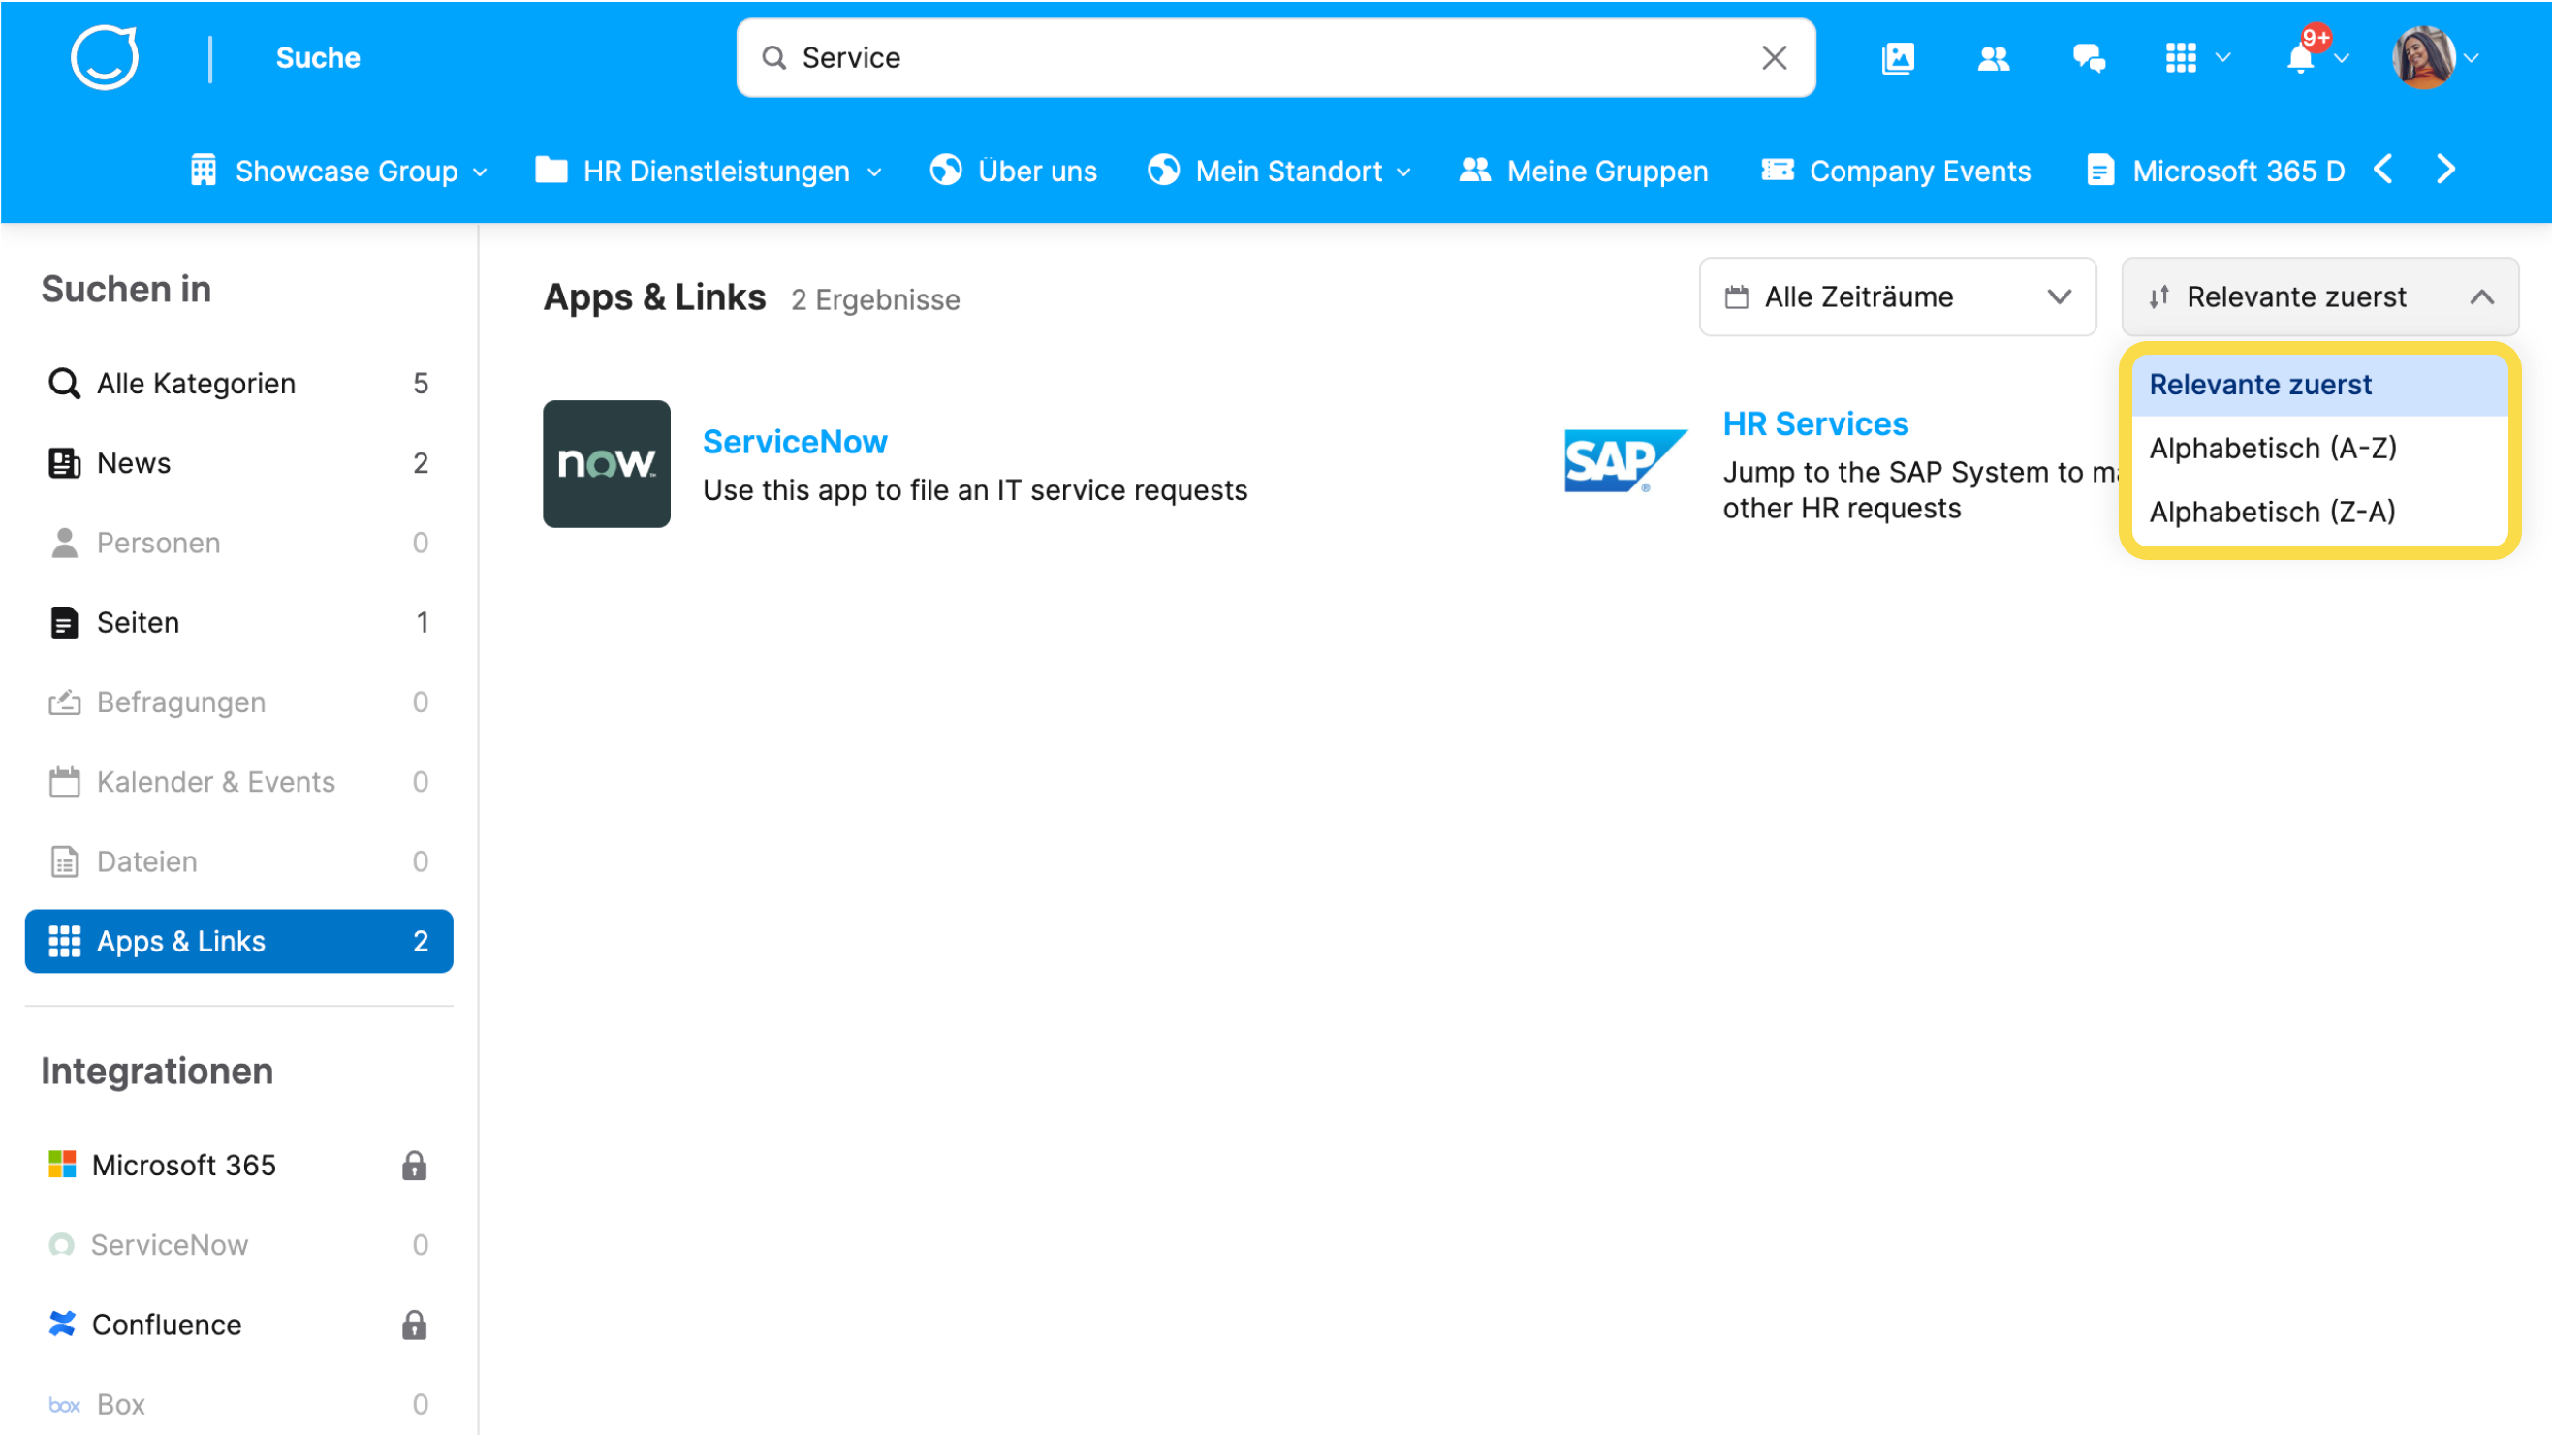Select Alphabetisch (A-Z) sort option

2273,449
